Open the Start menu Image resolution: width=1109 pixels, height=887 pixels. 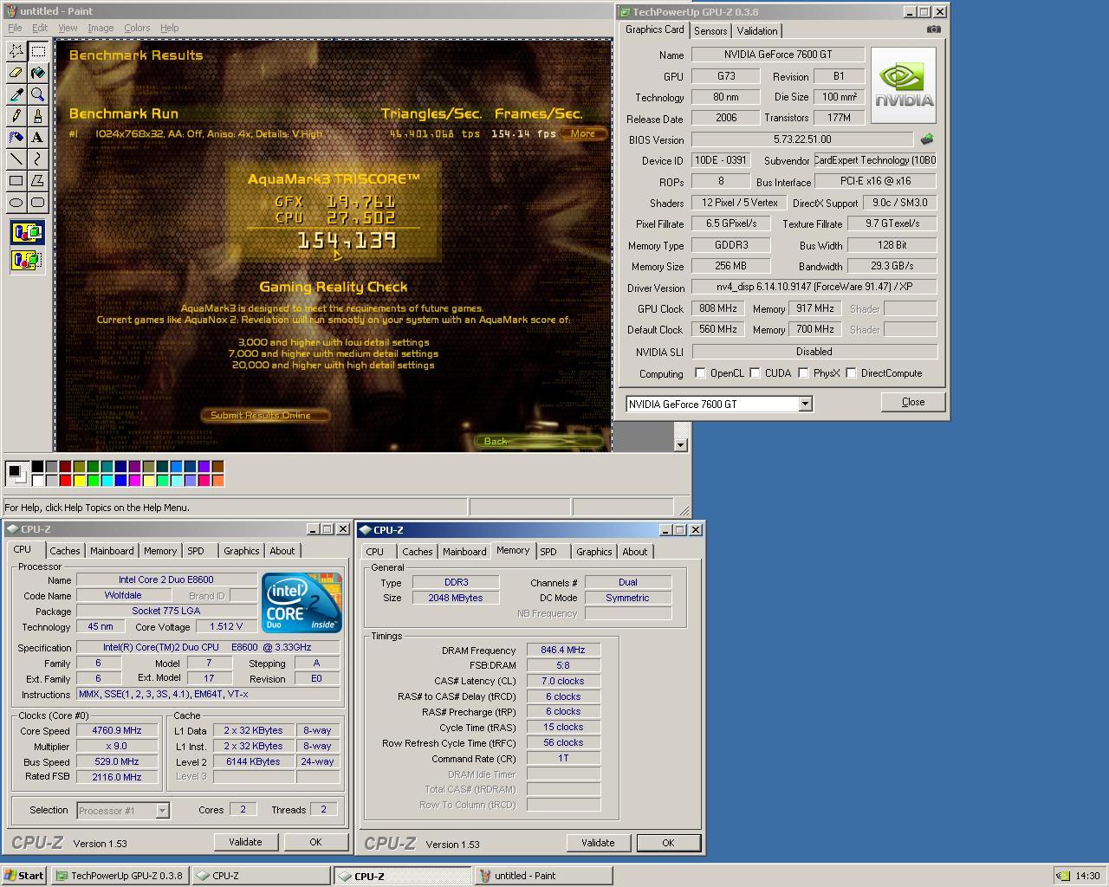click(24, 876)
